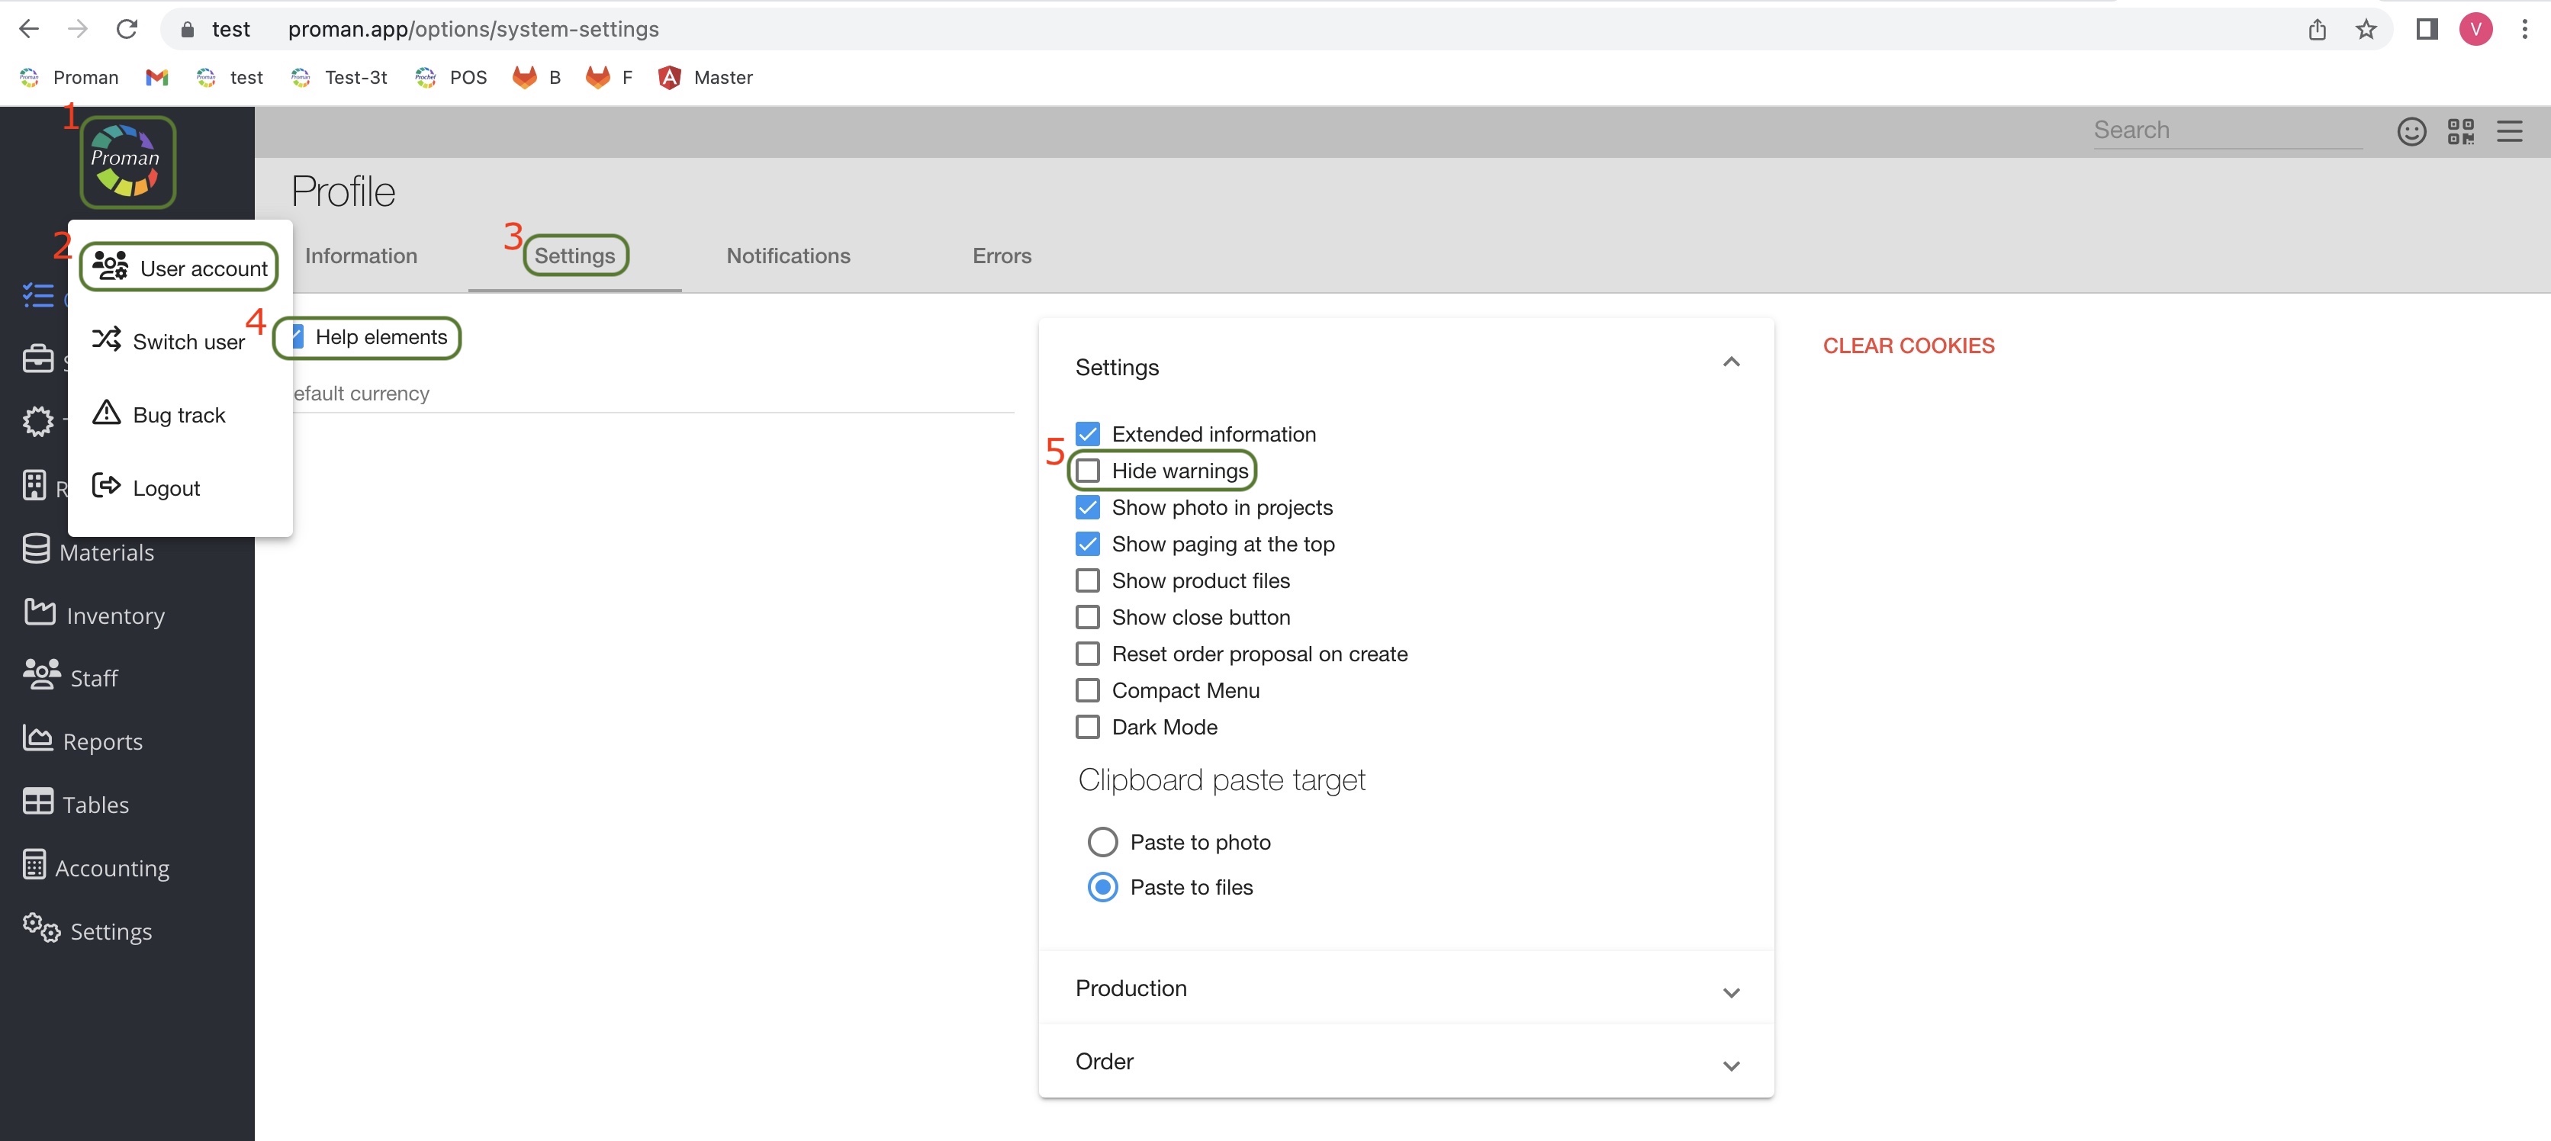The height and width of the screenshot is (1141, 2551).
Task: Enable the Hide warnings checkbox
Action: 1087,471
